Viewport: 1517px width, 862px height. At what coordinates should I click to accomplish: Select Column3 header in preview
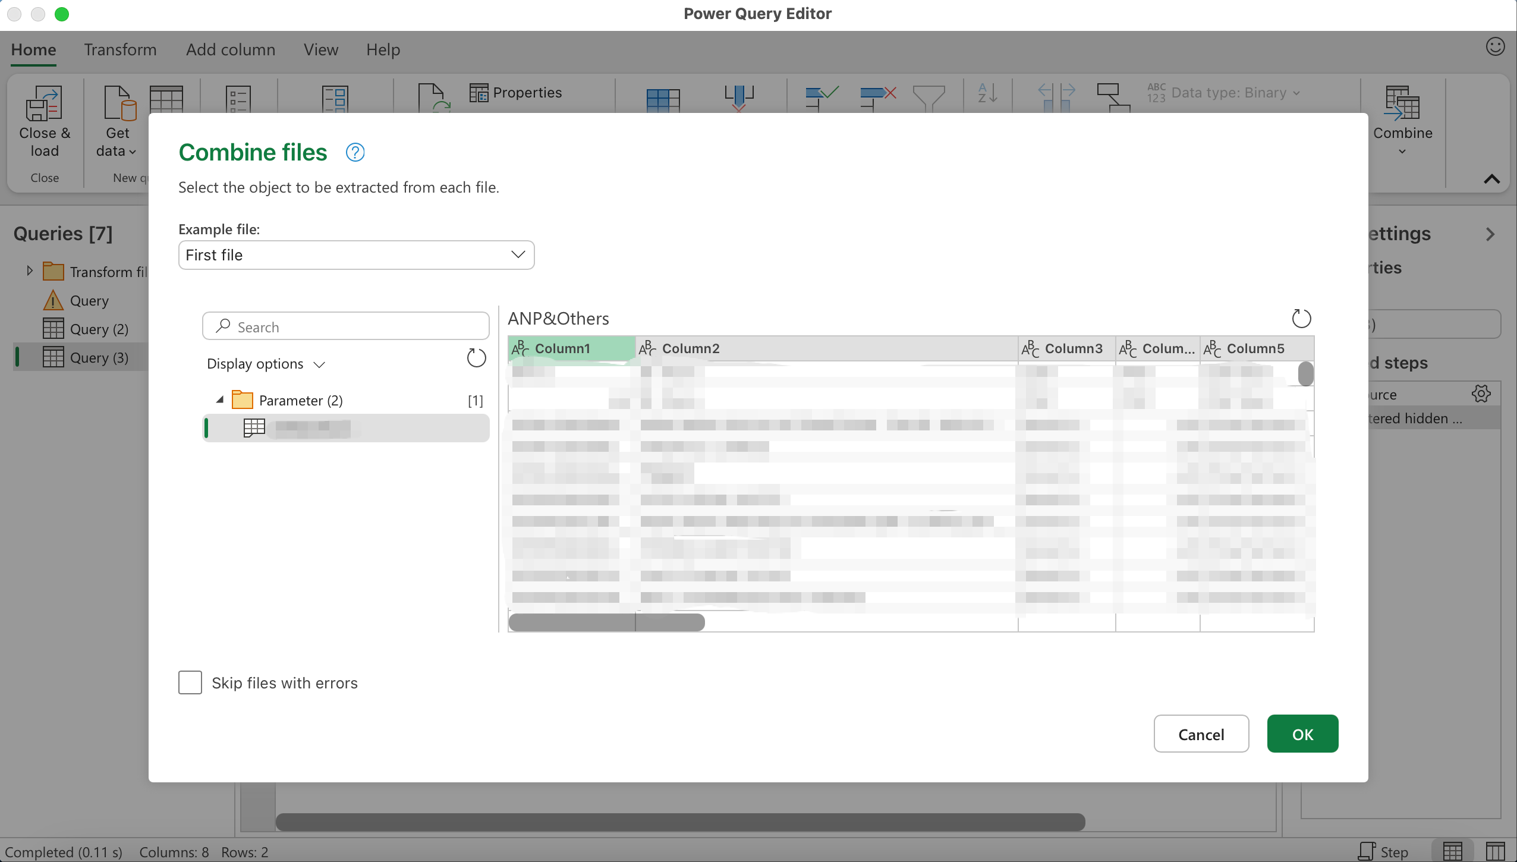[x=1067, y=348]
